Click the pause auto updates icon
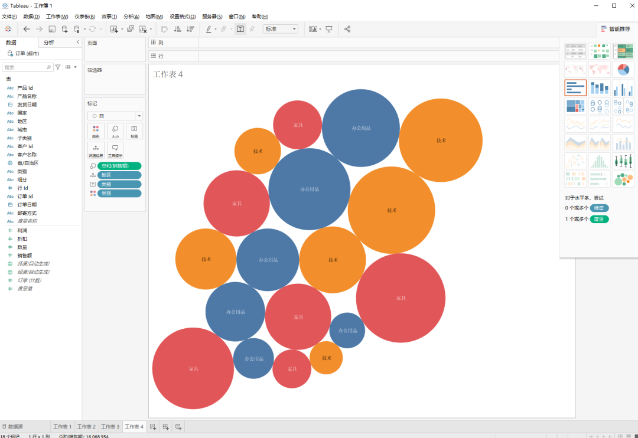 [77, 29]
